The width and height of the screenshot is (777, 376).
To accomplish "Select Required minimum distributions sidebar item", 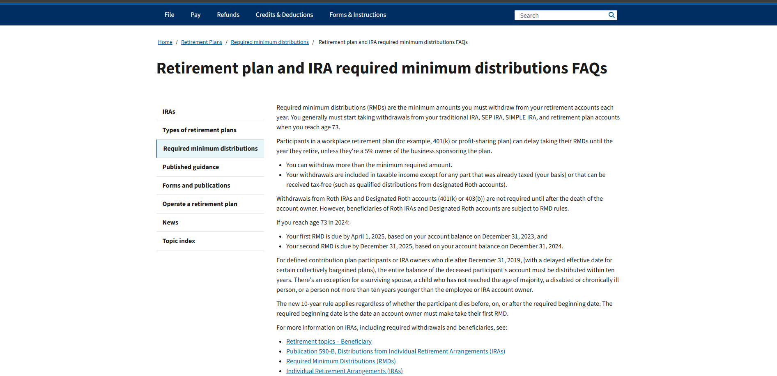I will click(210, 149).
